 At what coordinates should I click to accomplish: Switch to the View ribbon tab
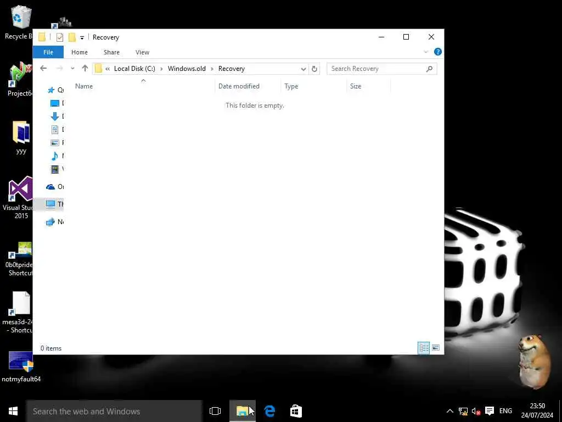(x=142, y=52)
